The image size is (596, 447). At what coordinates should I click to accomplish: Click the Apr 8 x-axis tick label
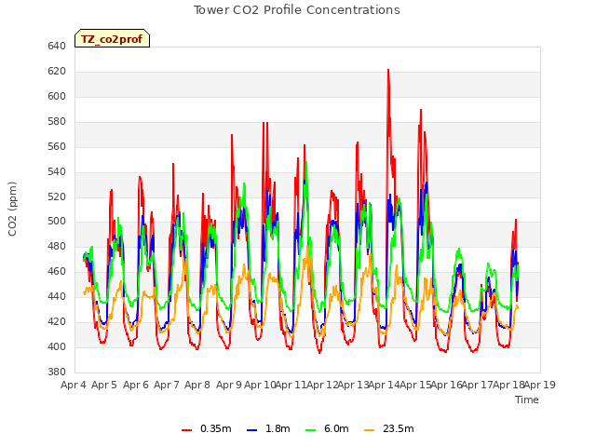pos(197,385)
